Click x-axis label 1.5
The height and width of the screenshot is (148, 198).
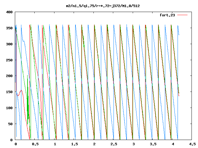point(75,144)
